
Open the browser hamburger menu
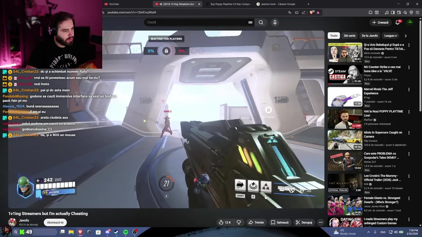click(418, 13)
